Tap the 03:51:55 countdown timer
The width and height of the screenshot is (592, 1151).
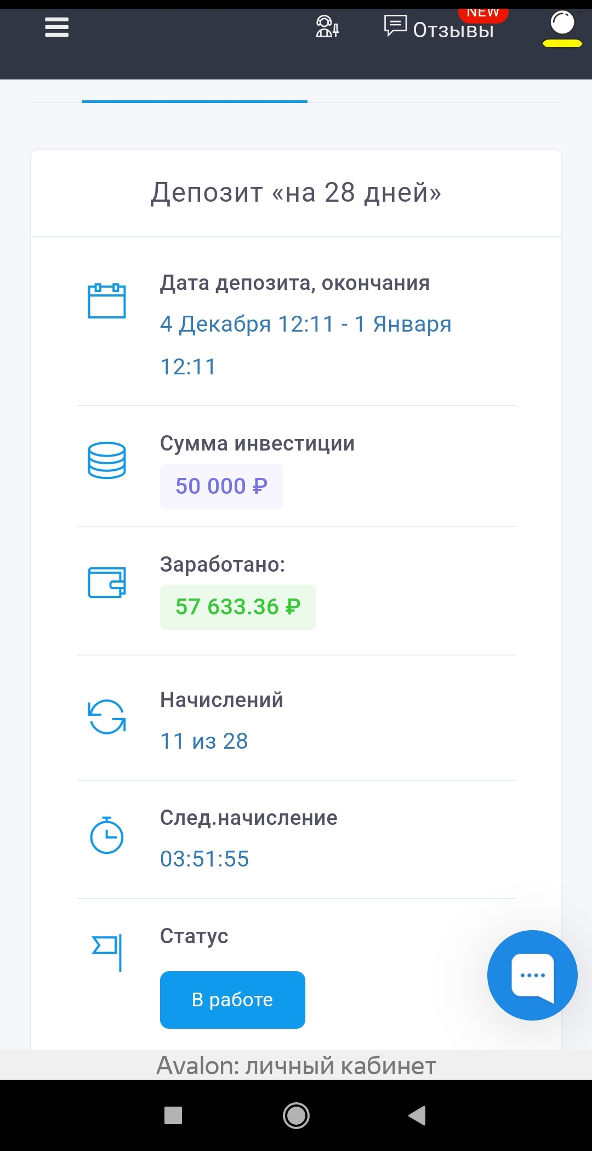pos(204,859)
